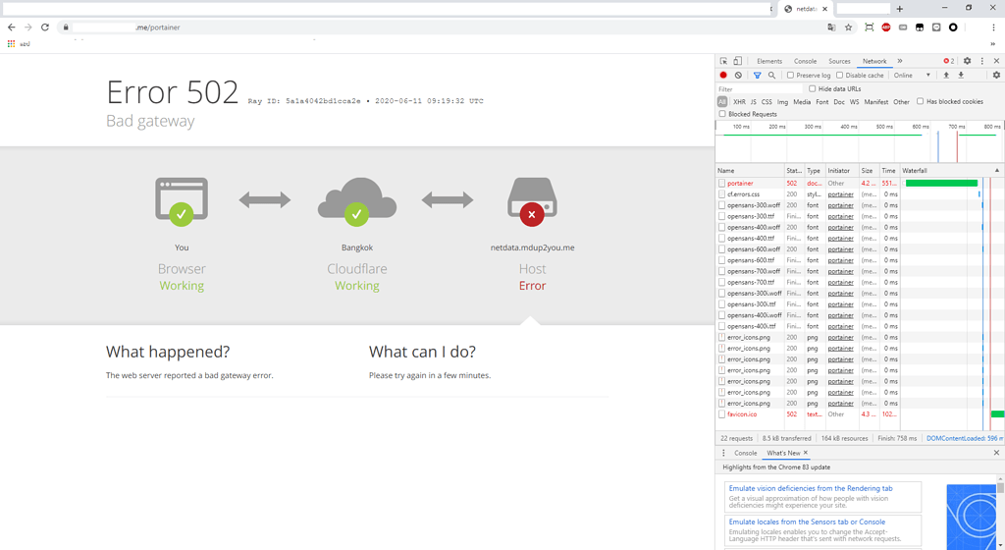Export HAR with the download arrow icon
This screenshot has height=550, width=1005.
coord(961,75)
